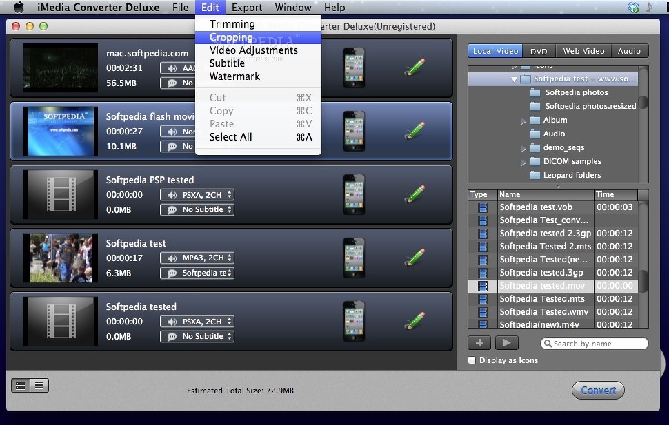Open the File menu
This screenshot has width=669, height=425.
[x=180, y=8]
